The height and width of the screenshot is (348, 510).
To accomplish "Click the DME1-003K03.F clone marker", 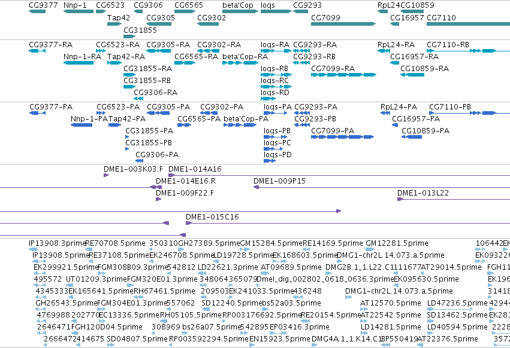I will (106, 175).
